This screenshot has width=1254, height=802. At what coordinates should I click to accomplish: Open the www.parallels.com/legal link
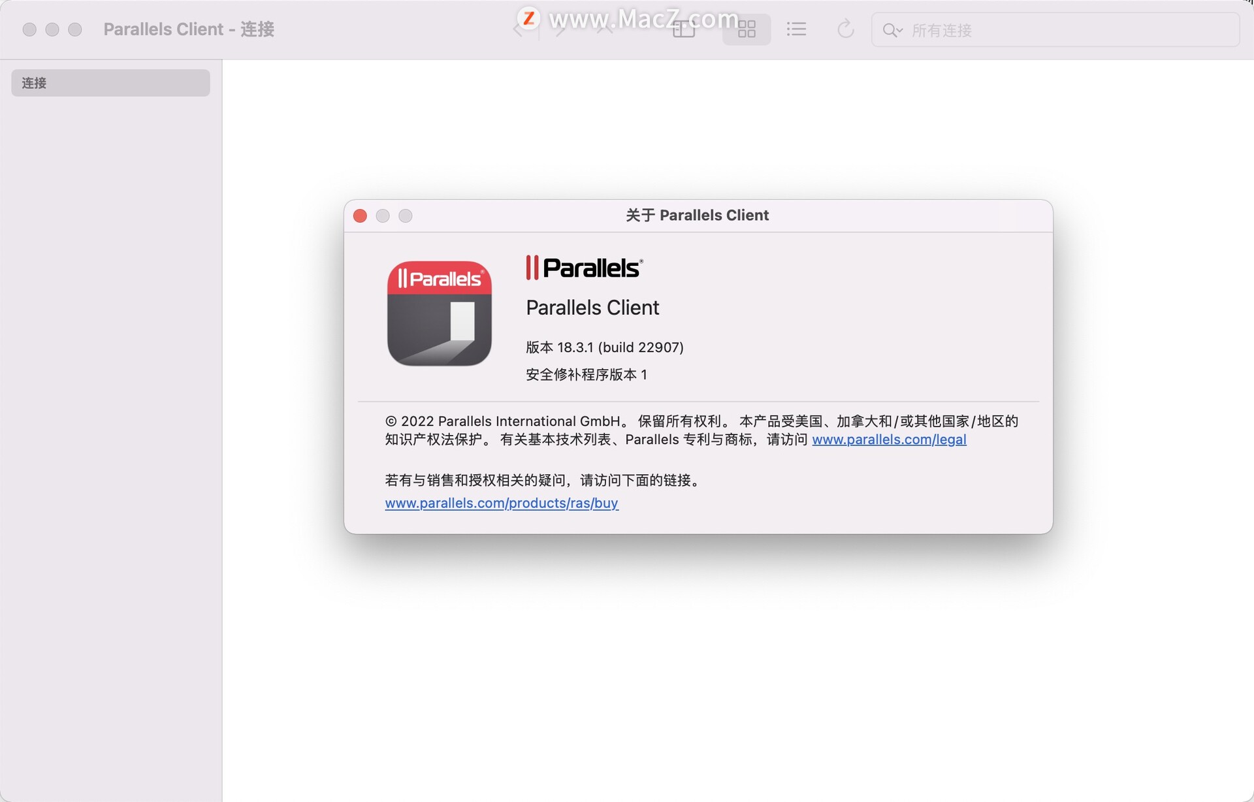(889, 440)
